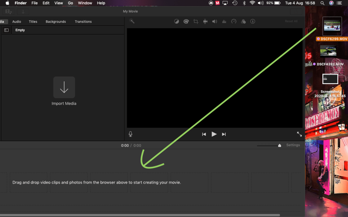The width and height of the screenshot is (348, 217).
Task: Open noise reduction and equalizer tool
Action: (224, 21)
